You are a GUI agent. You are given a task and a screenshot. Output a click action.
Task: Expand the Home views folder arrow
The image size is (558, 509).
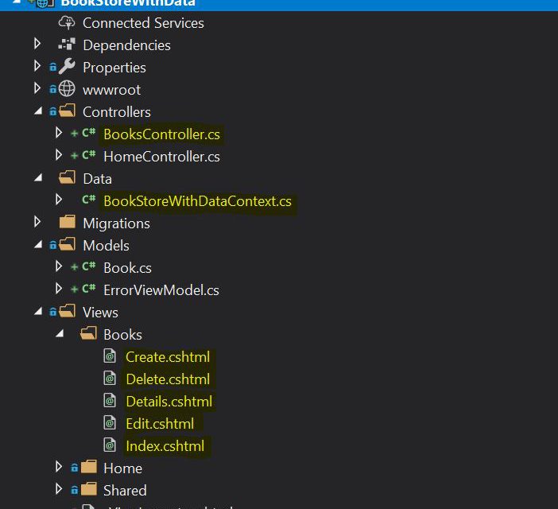coord(58,468)
